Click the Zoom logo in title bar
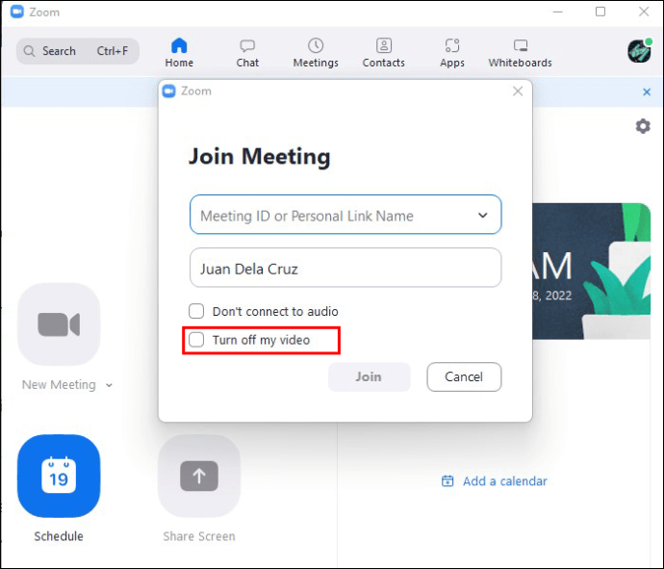664x569 pixels. [17, 12]
